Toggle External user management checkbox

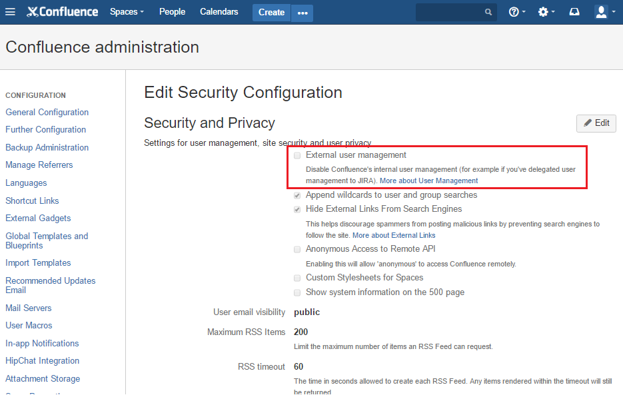(x=297, y=155)
